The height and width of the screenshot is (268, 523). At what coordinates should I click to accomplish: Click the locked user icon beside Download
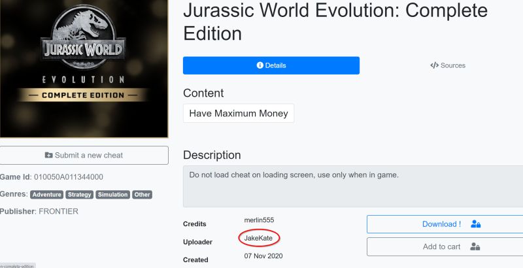pyautogui.click(x=476, y=224)
